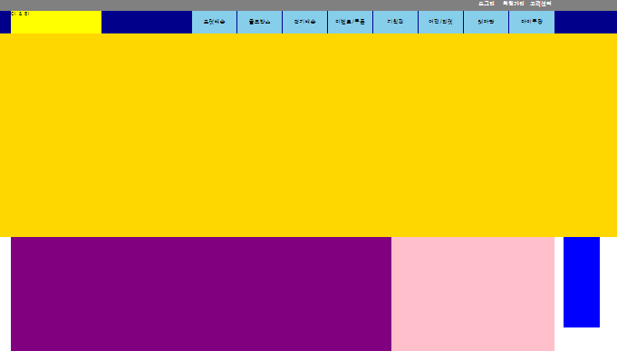Open the 기획전 navigation tab
The height and width of the screenshot is (351, 617).
395,22
